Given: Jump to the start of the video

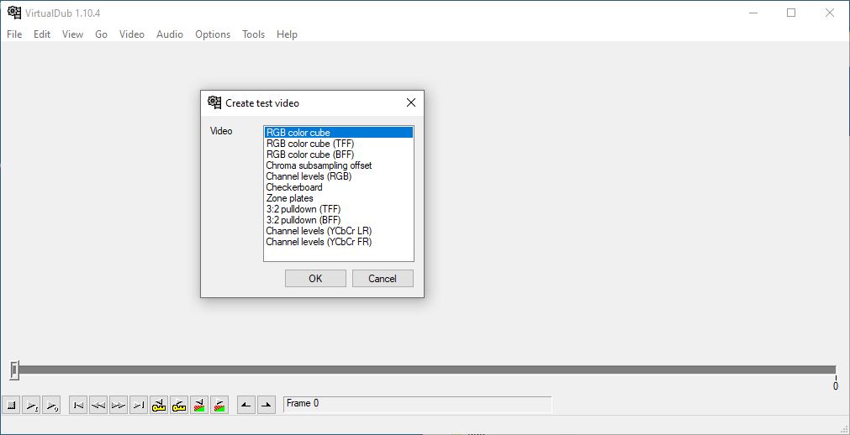Looking at the screenshot, I should click(78, 405).
